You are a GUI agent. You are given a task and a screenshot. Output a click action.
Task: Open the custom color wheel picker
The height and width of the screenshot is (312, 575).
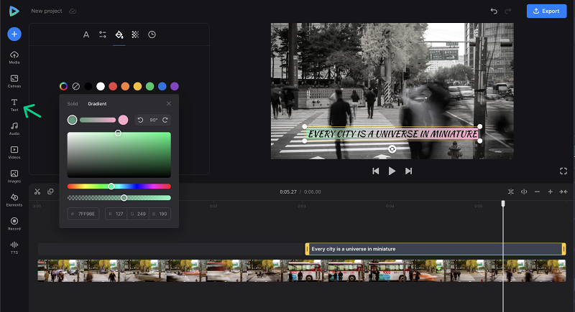pos(63,86)
